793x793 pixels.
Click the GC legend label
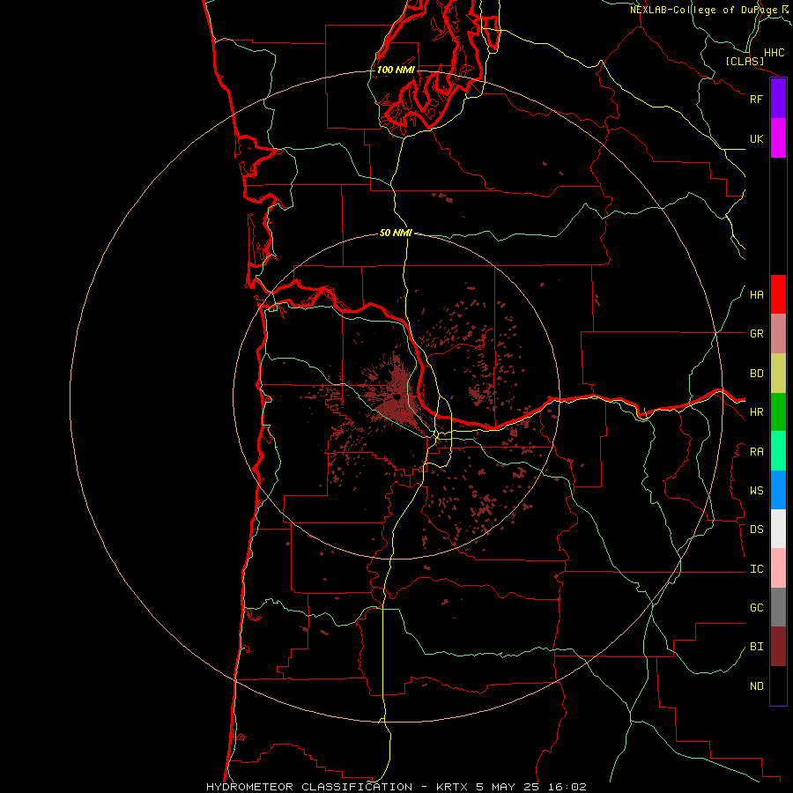[756, 608]
